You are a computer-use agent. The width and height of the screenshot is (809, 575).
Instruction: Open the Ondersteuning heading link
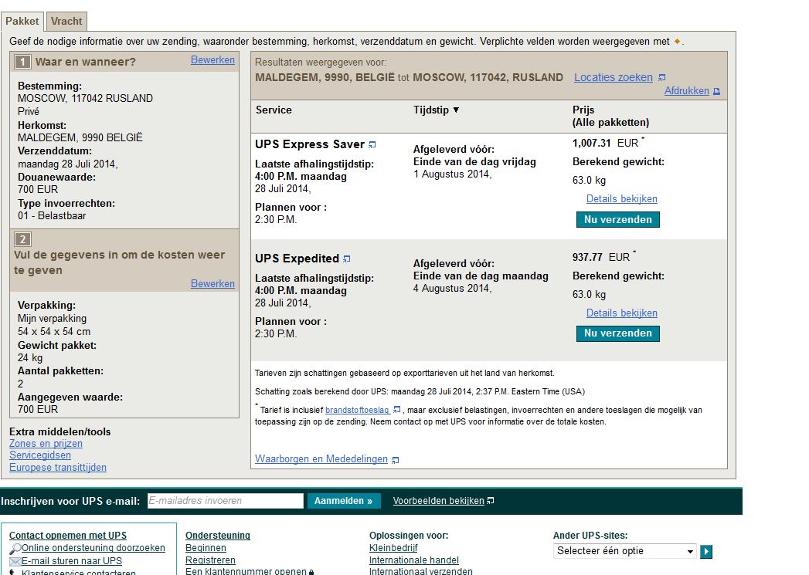218,536
